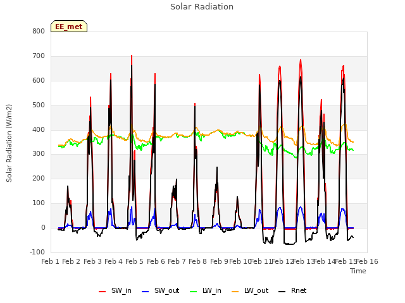Click the Feb 2 x-axis label
The width and height of the screenshot is (405, 303).
pyautogui.click(x=72, y=261)
